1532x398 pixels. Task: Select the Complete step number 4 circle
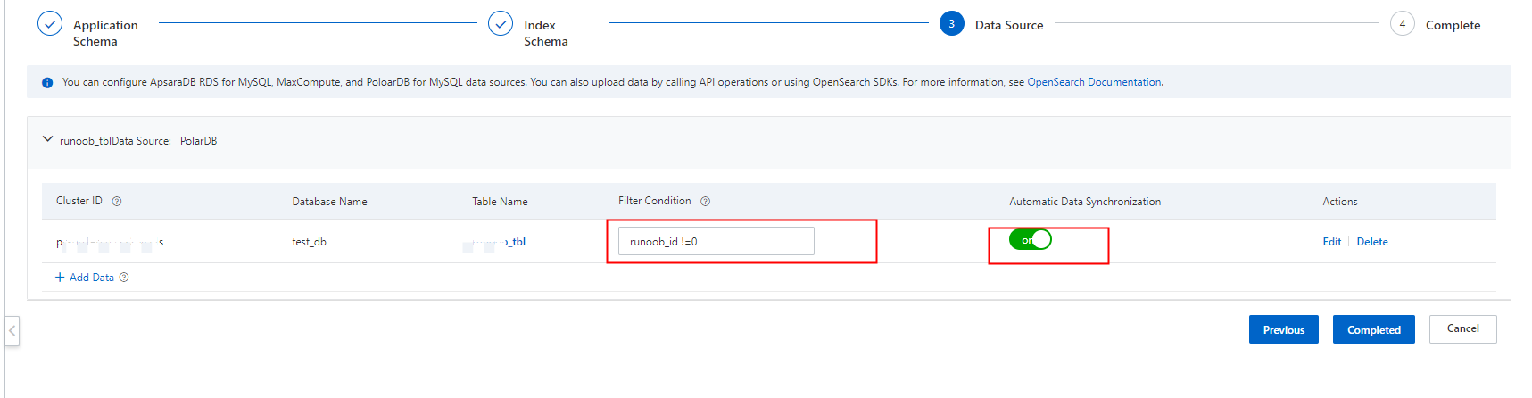1402,24
